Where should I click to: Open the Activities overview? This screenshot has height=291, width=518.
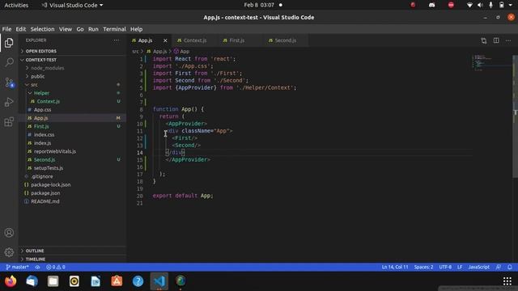(16, 5)
